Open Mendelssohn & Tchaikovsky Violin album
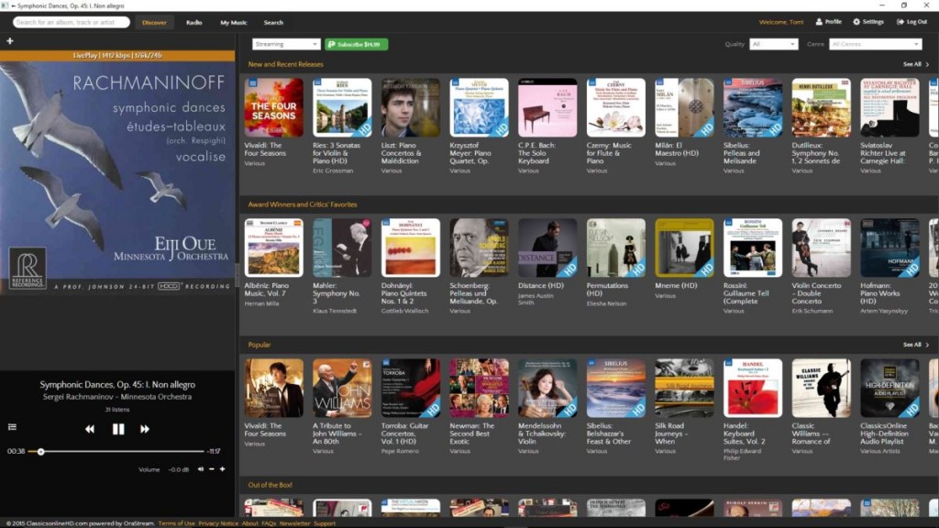 (547, 388)
